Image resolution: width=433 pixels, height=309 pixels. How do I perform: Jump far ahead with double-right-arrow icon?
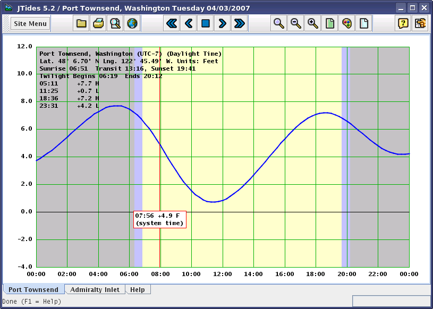pyautogui.click(x=239, y=23)
